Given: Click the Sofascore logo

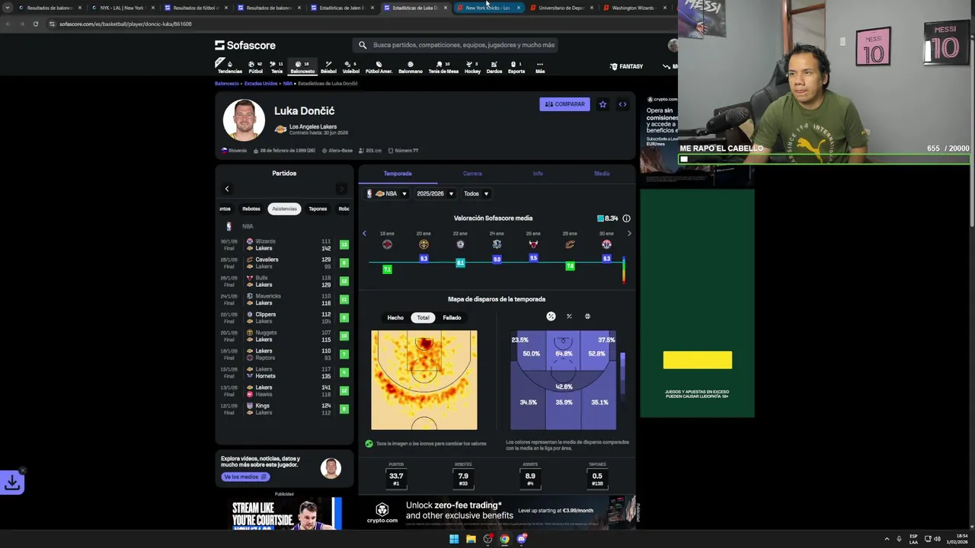Looking at the screenshot, I should point(245,45).
